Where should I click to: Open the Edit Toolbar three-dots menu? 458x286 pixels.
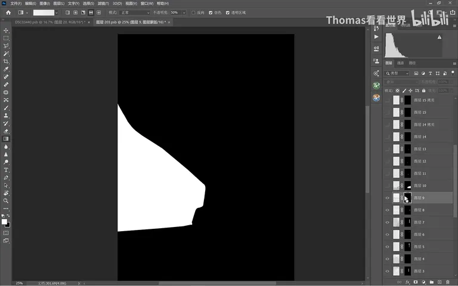click(6, 209)
